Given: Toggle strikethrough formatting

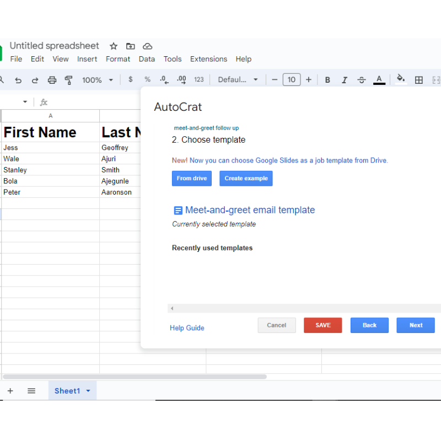Looking at the screenshot, I should tap(362, 80).
